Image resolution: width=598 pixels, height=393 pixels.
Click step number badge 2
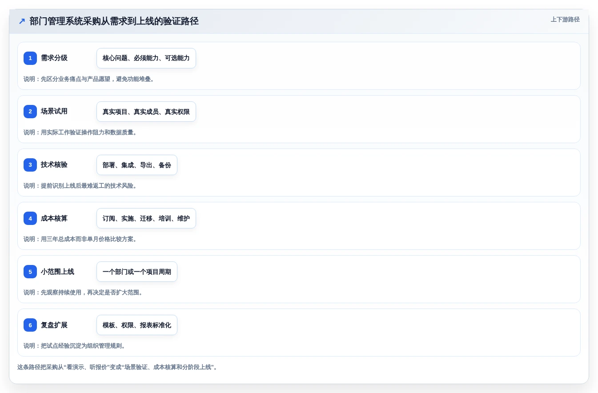(30, 112)
